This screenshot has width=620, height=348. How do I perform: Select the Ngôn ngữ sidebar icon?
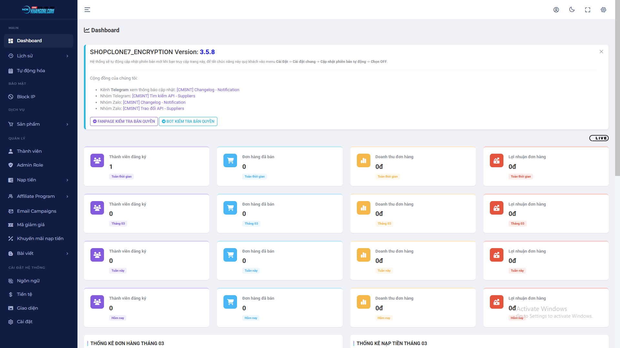tap(11, 281)
